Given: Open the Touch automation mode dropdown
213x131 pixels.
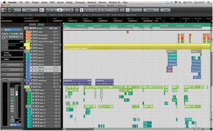Looking at the screenshot, I should click(x=30, y=10).
